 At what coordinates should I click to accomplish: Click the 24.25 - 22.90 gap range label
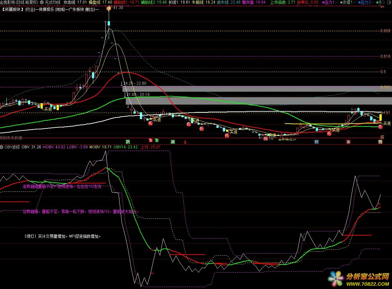tap(134, 83)
